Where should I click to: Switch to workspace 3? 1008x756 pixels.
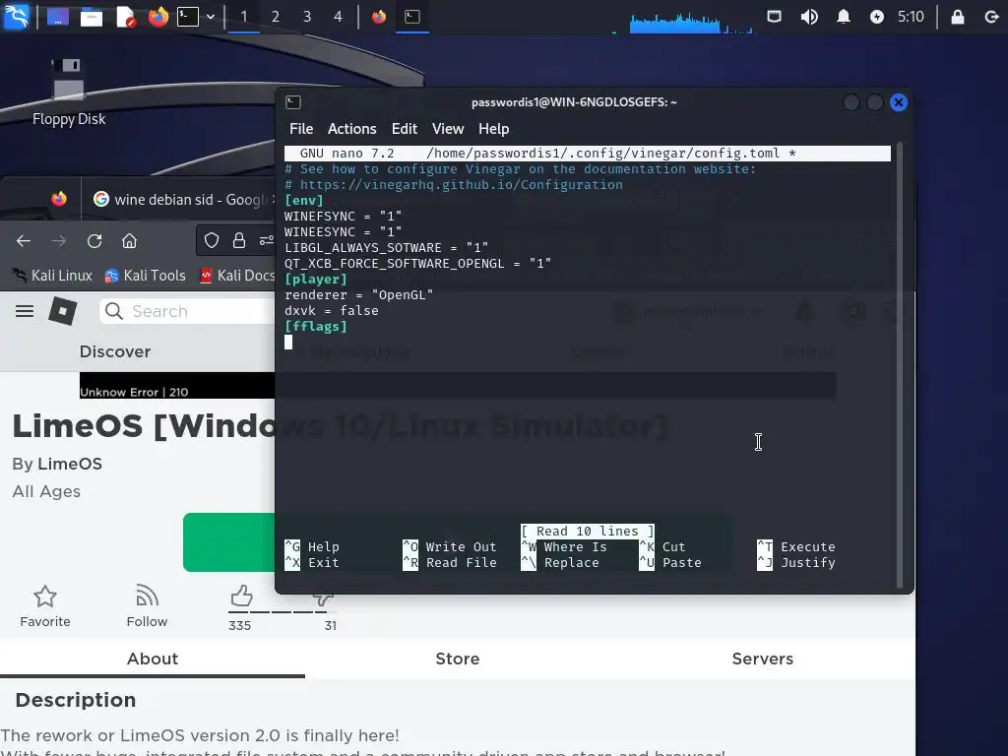point(307,16)
